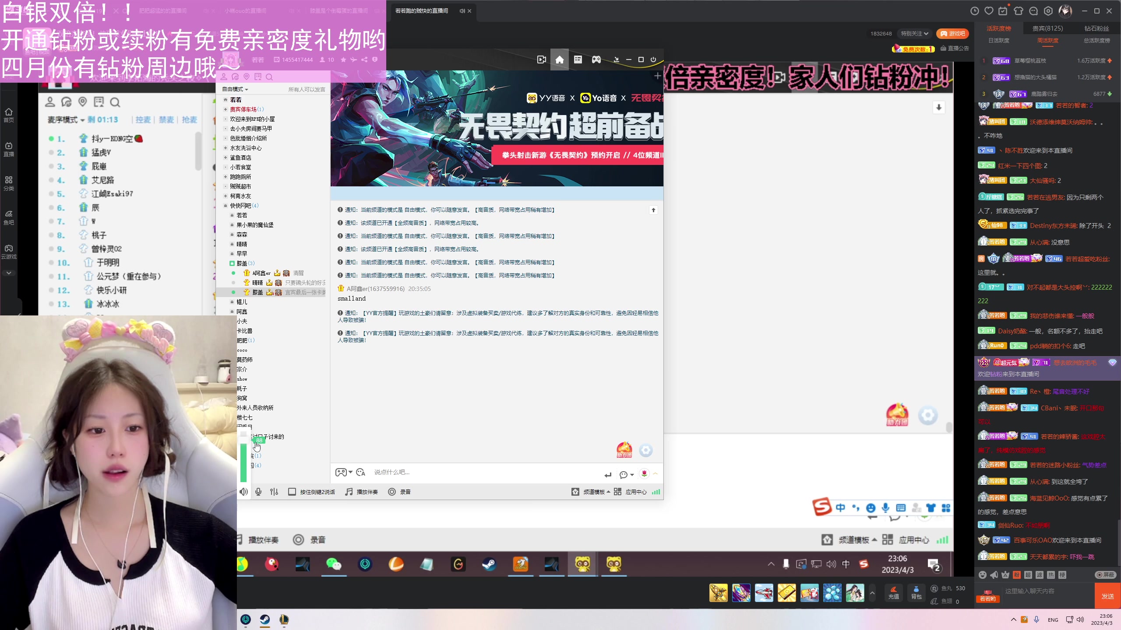1121x630 pixels.
Task: Toggle the YY microphone icon
Action: pos(258,492)
